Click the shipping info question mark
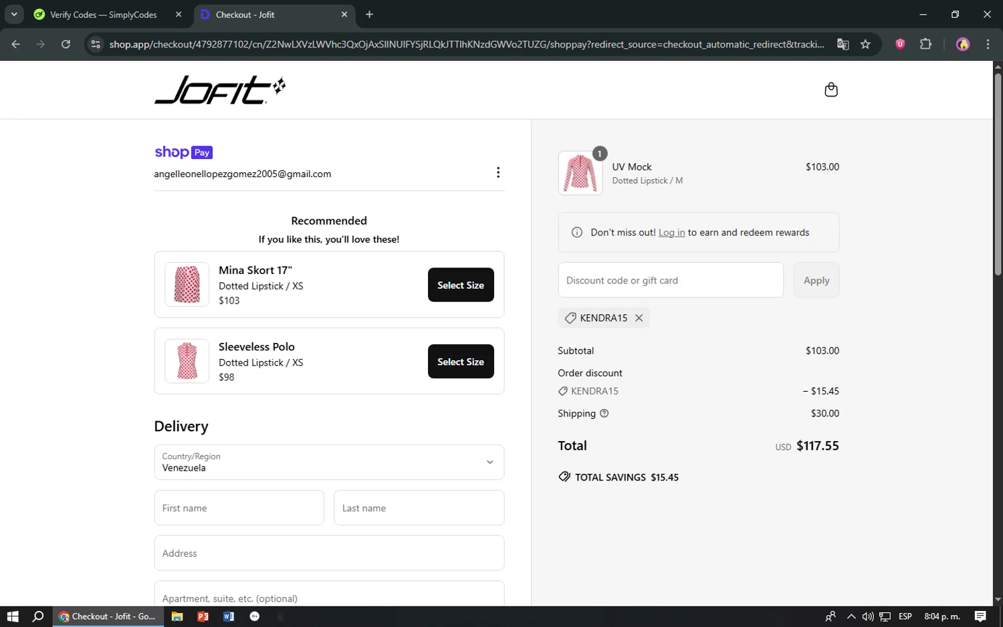This screenshot has width=1003, height=627. 604,414
